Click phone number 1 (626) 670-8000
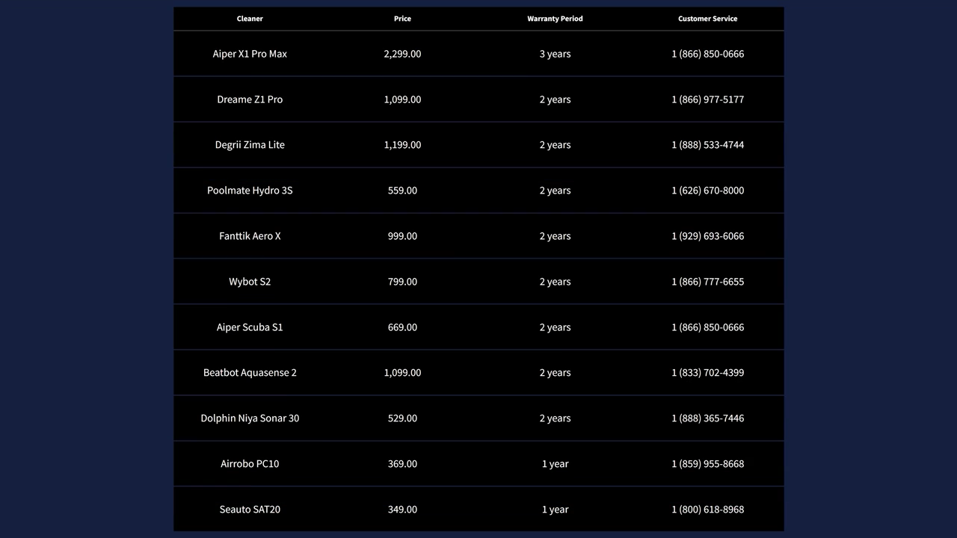 pyautogui.click(x=707, y=191)
